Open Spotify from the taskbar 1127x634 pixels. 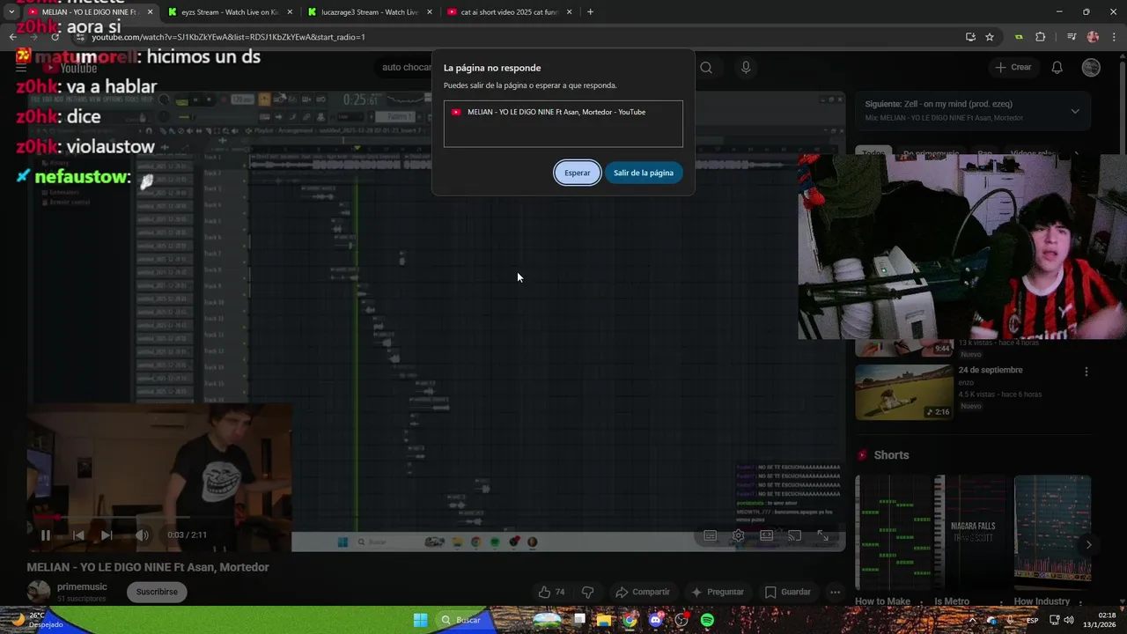[x=707, y=620]
